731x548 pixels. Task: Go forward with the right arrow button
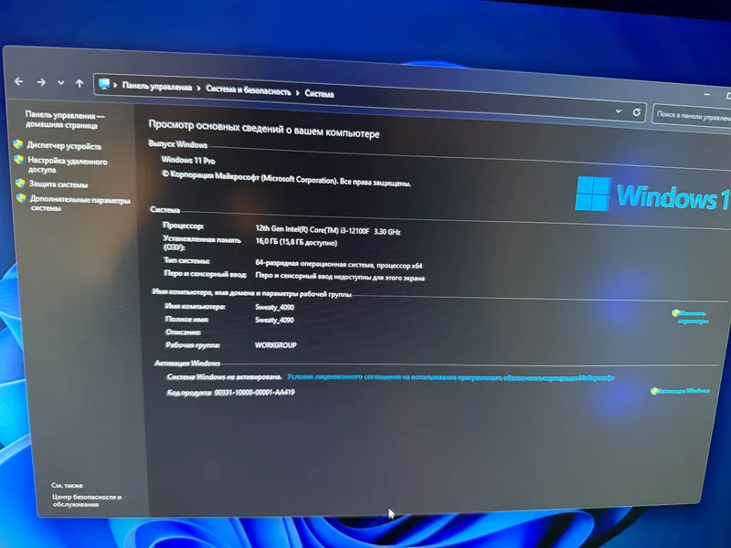pyautogui.click(x=41, y=82)
